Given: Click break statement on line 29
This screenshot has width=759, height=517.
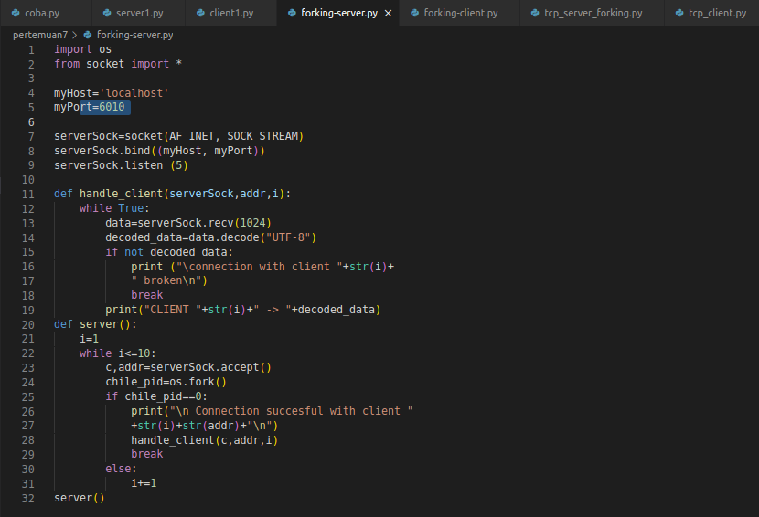Looking at the screenshot, I should [146, 454].
